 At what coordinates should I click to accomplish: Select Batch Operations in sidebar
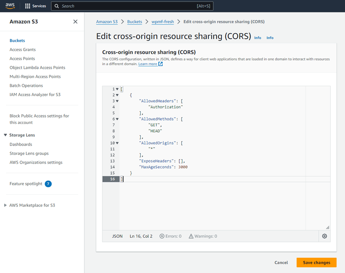coord(26,85)
